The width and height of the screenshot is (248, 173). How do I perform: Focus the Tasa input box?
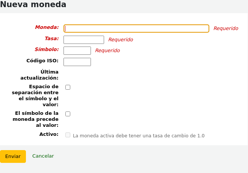(83, 40)
